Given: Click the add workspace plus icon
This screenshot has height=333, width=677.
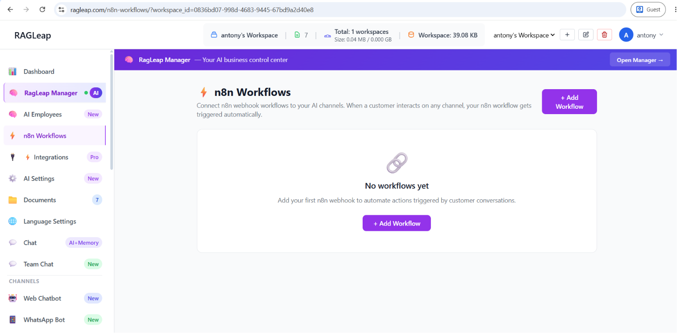Looking at the screenshot, I should coord(567,35).
